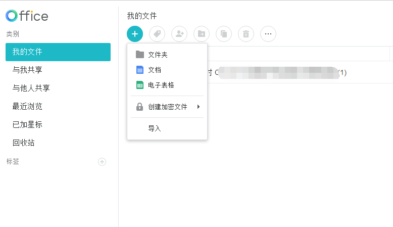393x227 pixels.
Task: Click the Office logo
Action: tap(27, 16)
